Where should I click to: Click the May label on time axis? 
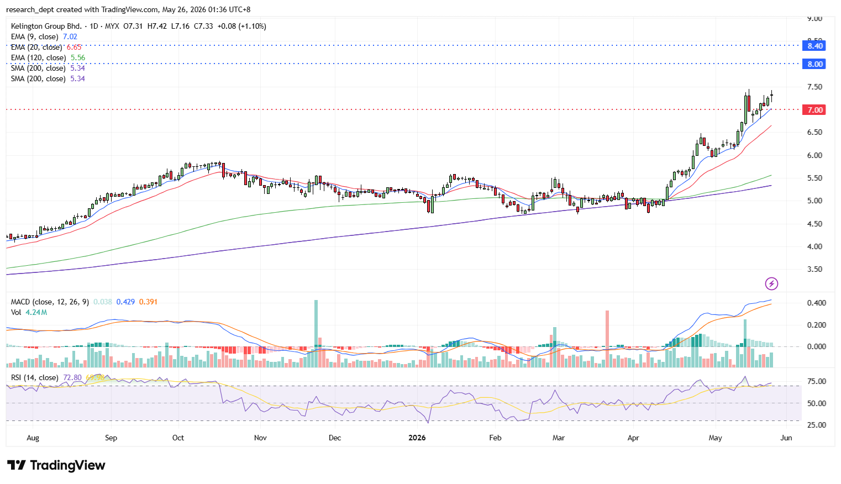click(x=715, y=438)
